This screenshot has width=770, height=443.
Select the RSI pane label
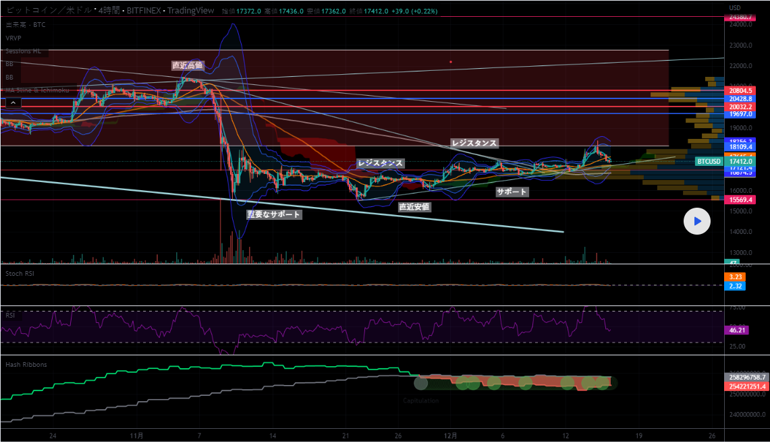(10, 314)
